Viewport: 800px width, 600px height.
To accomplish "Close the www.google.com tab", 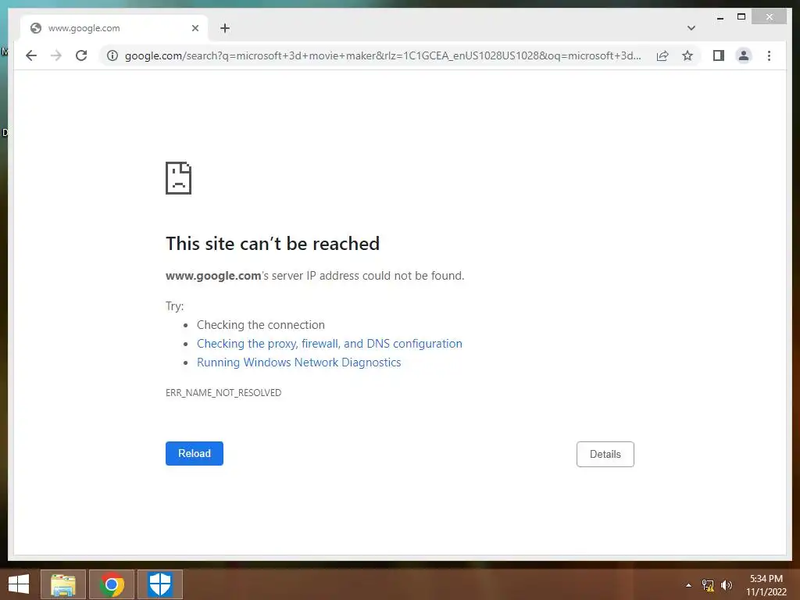I will click(195, 28).
